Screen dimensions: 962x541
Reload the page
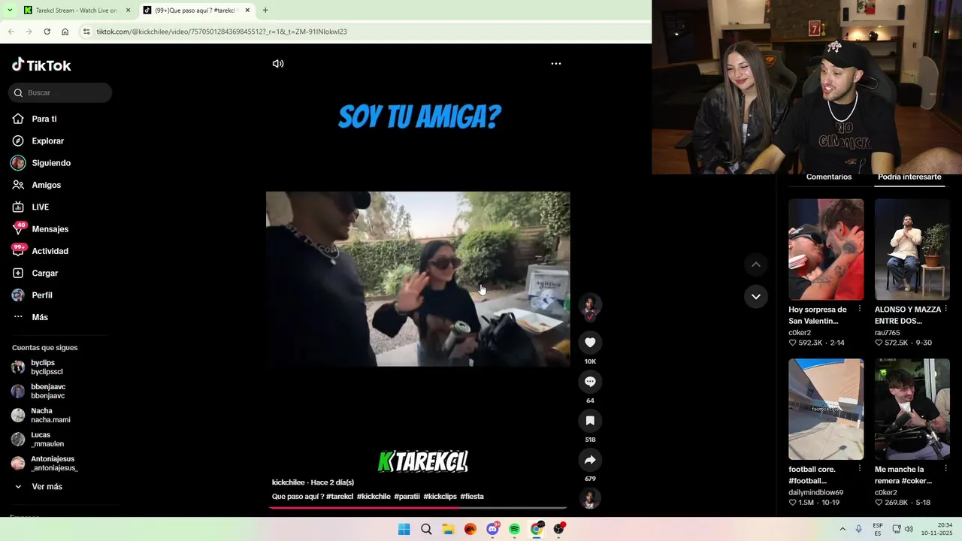point(47,32)
